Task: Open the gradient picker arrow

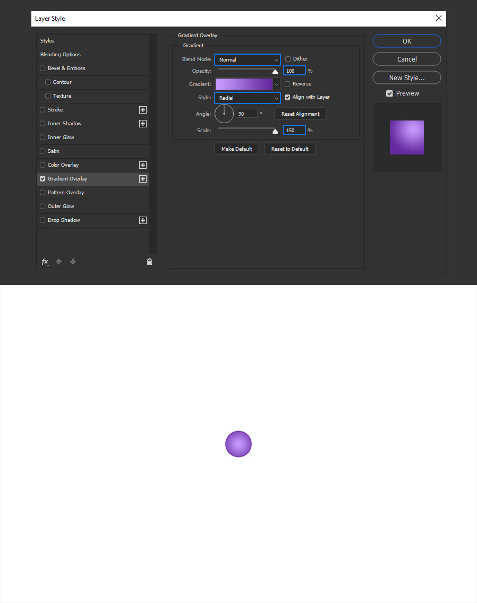Action: (276, 84)
